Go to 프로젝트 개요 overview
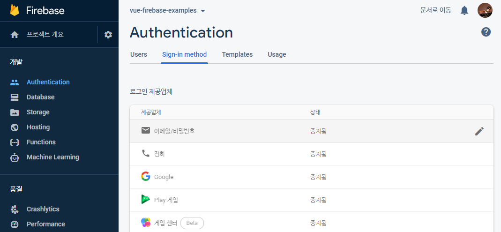The width and height of the screenshot is (501, 232). coord(45,35)
